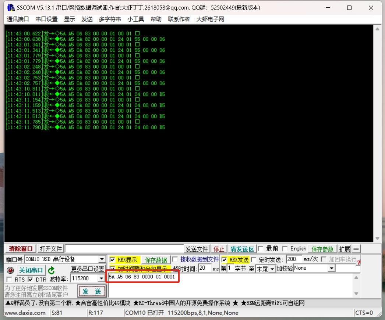
Task: Click the large 发送 send button
Action: pos(92,291)
